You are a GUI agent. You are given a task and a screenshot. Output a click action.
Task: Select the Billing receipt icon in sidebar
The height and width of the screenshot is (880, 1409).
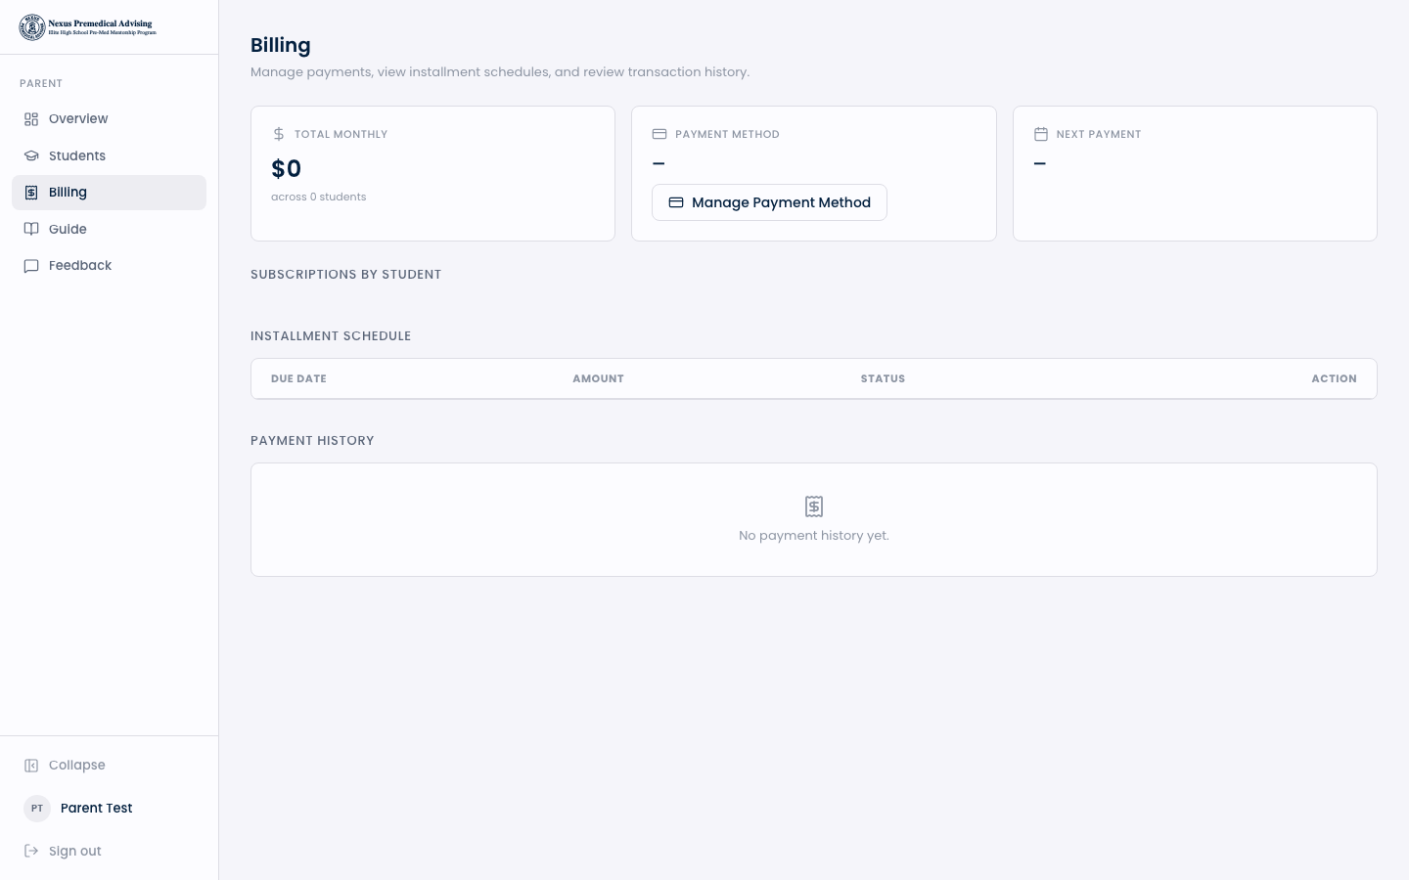31,193
